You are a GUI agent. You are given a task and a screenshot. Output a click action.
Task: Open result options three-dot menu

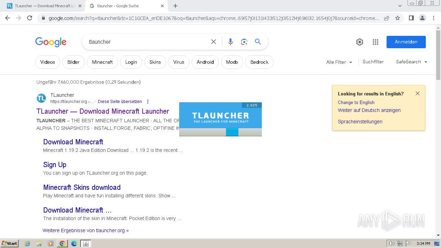pos(148,102)
